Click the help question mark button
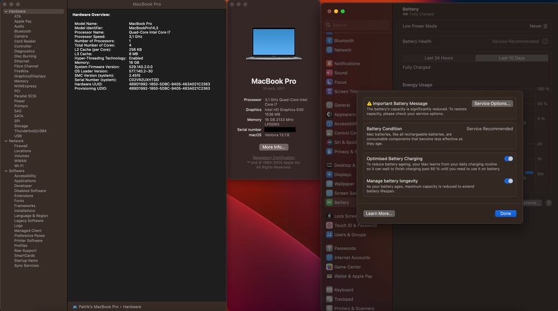558x311 pixels. tap(548, 202)
